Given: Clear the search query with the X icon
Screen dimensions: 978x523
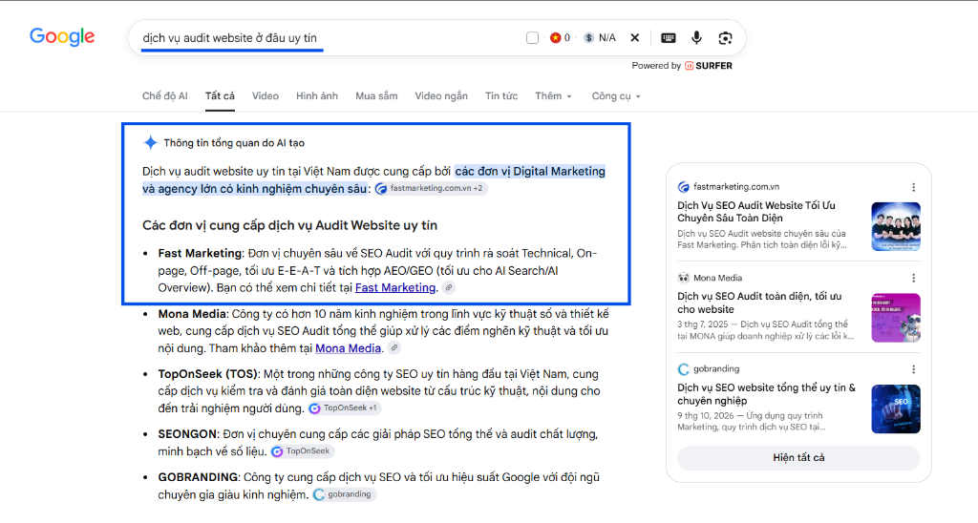Looking at the screenshot, I should [634, 38].
